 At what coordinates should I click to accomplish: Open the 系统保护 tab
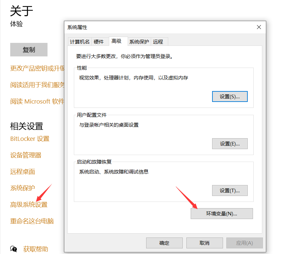139,41
